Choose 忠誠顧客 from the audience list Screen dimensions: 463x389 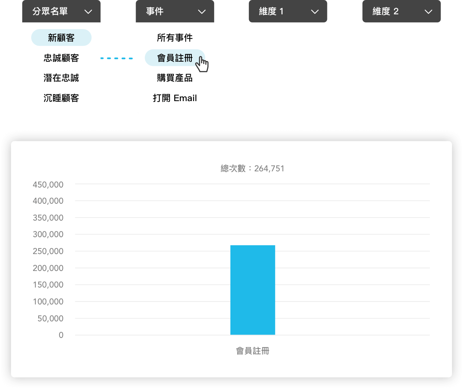pyautogui.click(x=61, y=58)
